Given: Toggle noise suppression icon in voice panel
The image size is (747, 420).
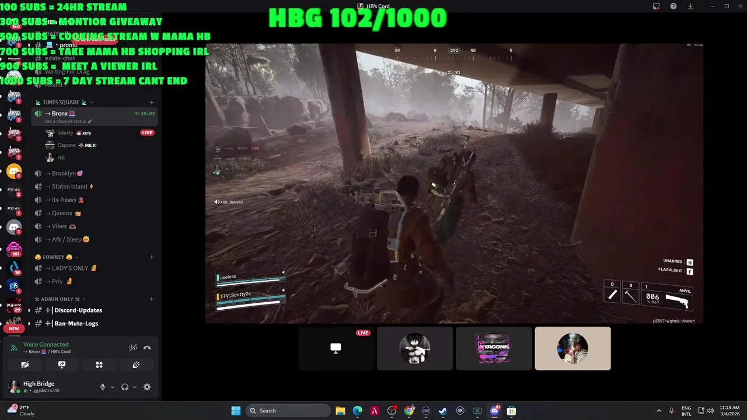Looking at the screenshot, I should click(133, 348).
